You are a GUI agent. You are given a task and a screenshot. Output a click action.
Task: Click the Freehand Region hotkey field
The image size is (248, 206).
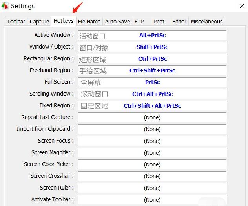point(152,71)
